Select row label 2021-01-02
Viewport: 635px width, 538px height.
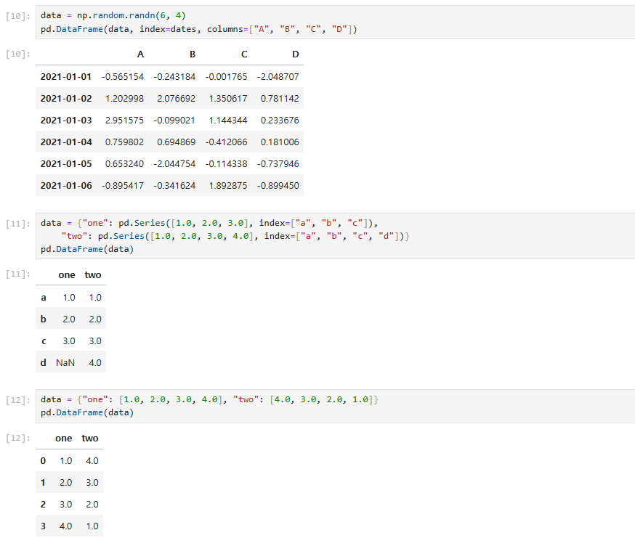pos(66,99)
